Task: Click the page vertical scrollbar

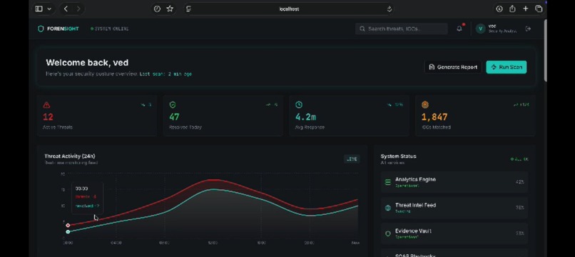Action: 545,51
